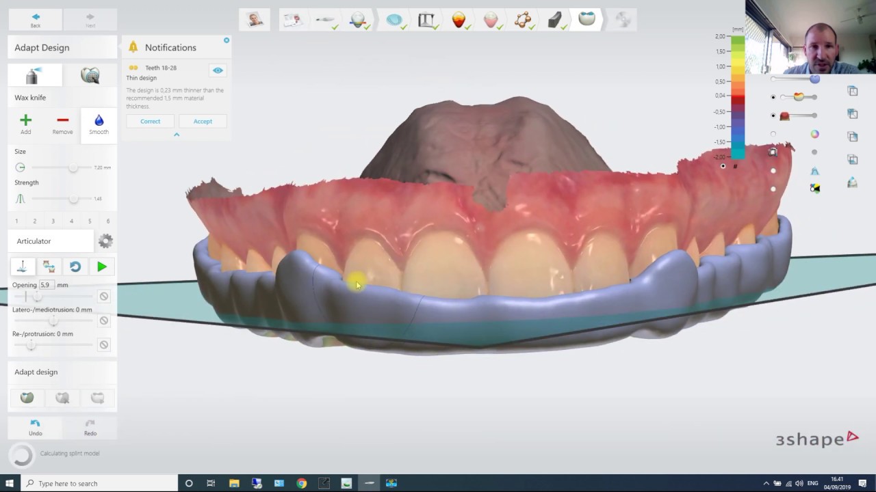The height and width of the screenshot is (492, 876).
Task: Reset the Opening value with its cancel icon
Action: [x=104, y=296]
